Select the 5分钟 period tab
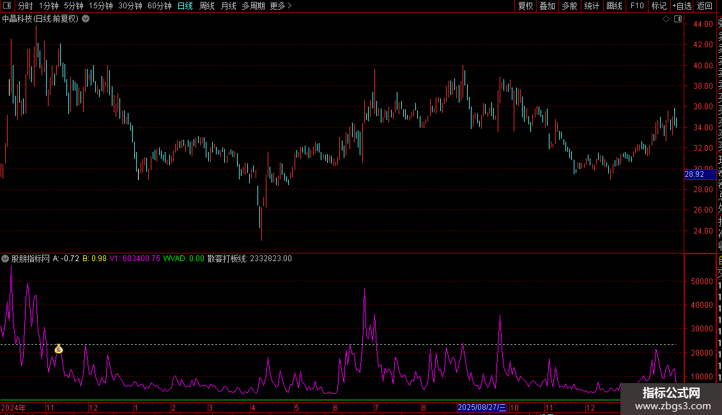722x415 pixels. click(x=73, y=6)
